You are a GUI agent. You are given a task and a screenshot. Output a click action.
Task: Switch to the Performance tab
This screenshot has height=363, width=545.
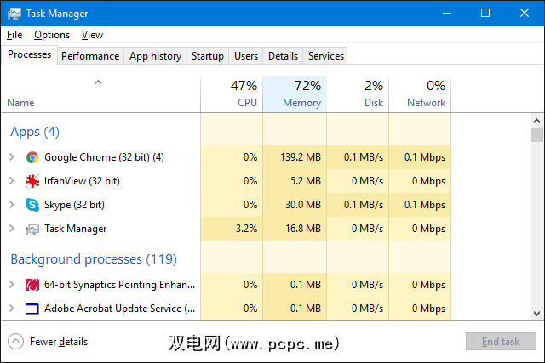click(90, 56)
